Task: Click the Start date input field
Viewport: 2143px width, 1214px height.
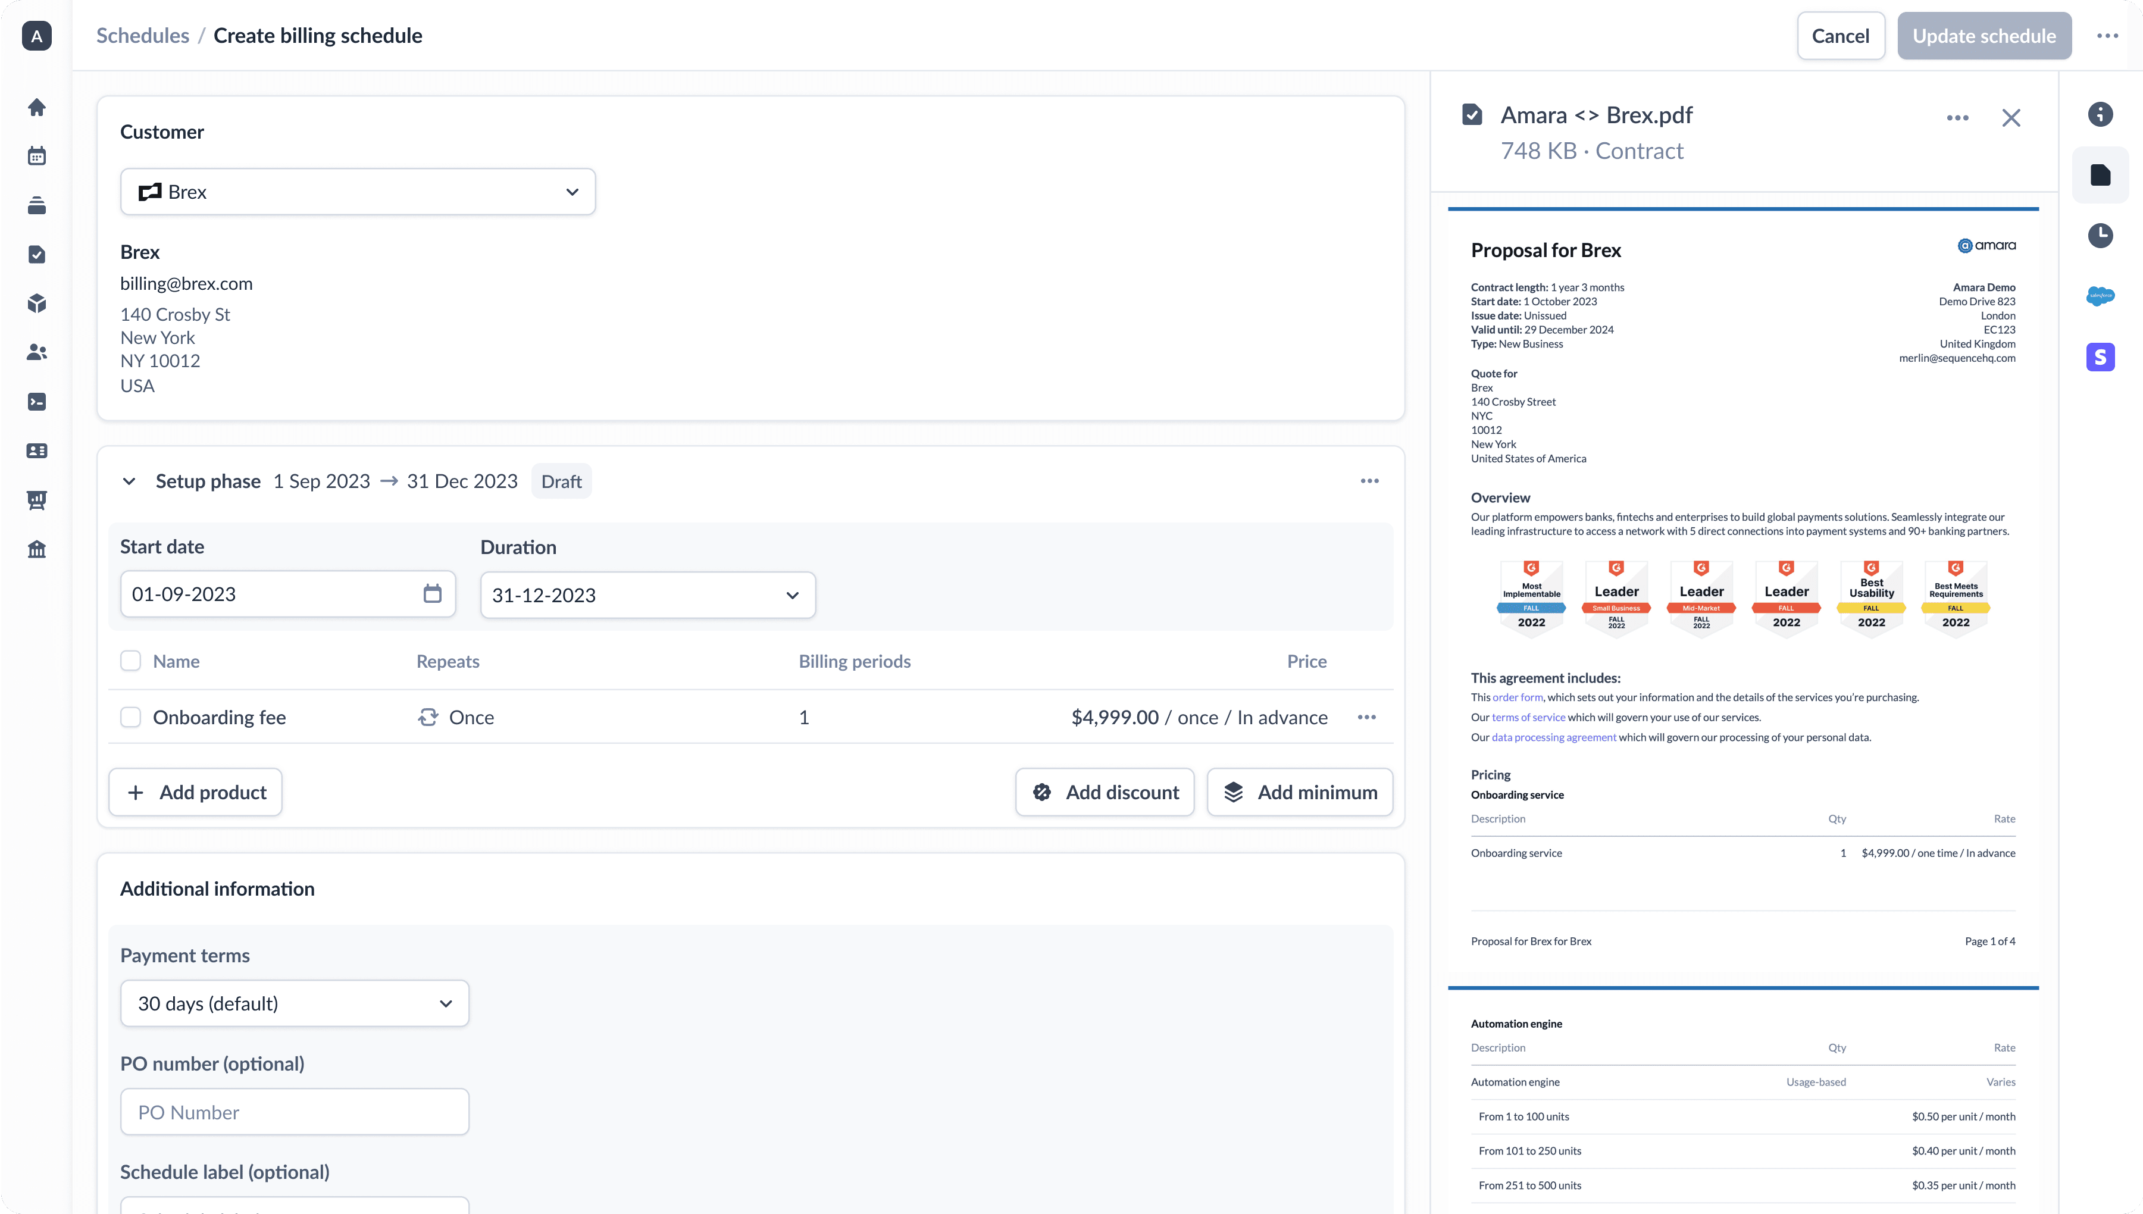Action: tap(287, 594)
